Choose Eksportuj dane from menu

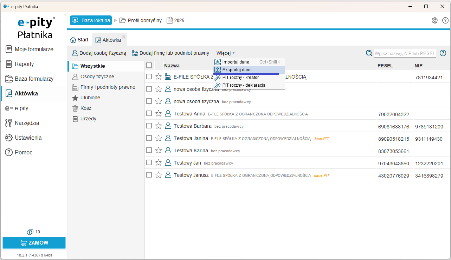point(237,70)
